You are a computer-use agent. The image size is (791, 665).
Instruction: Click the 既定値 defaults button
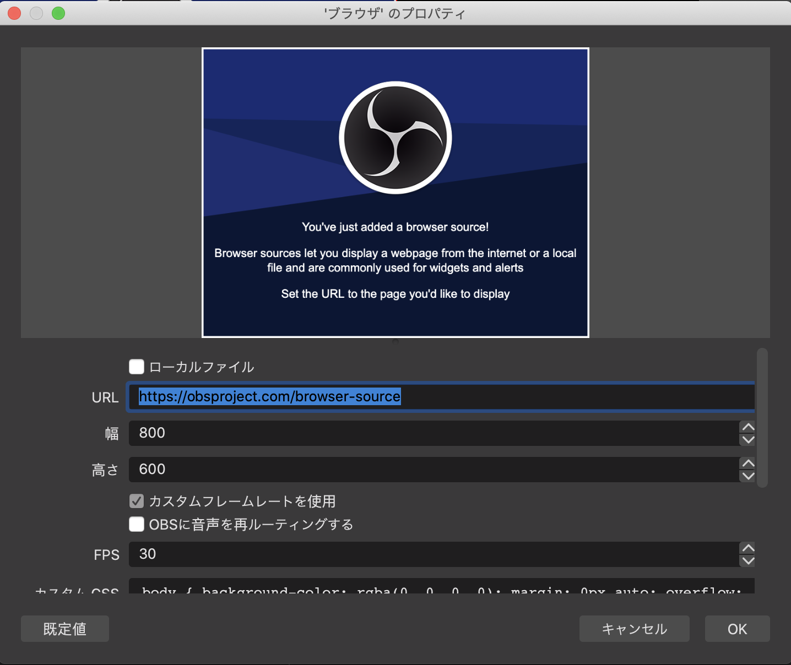(65, 629)
